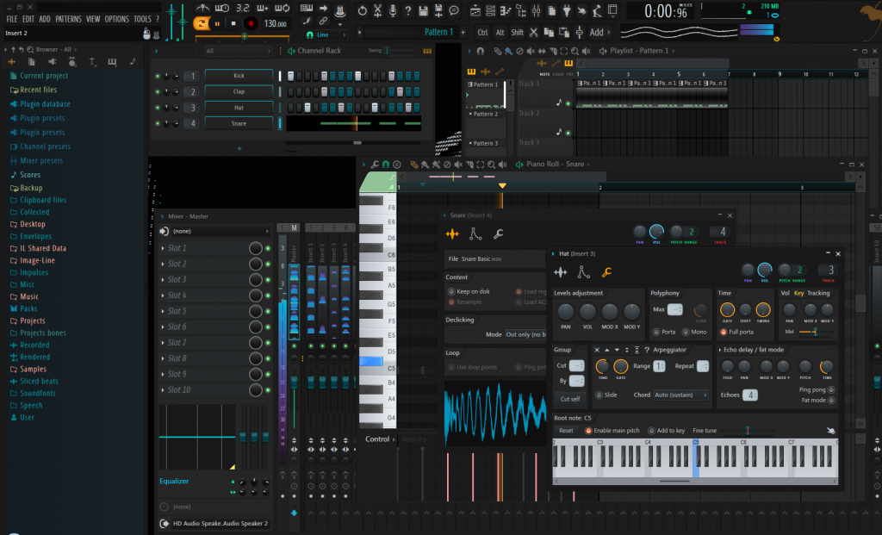Open the PATTERNS menu
The height and width of the screenshot is (535, 882).
click(x=69, y=18)
